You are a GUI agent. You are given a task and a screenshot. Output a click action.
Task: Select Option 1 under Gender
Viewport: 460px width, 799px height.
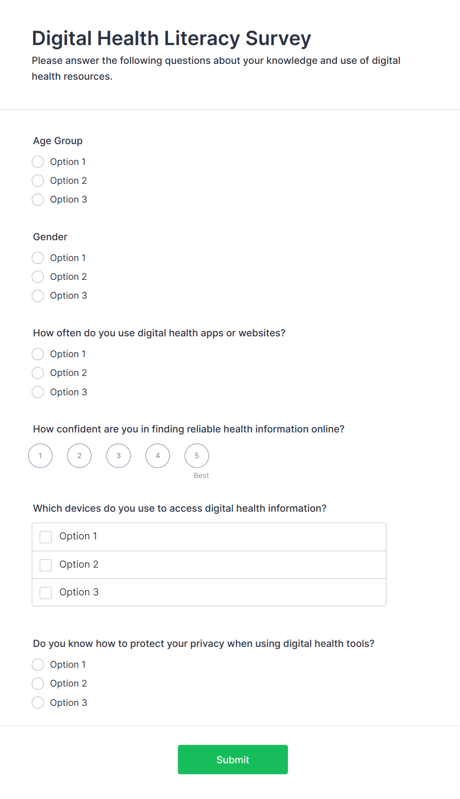(38, 258)
